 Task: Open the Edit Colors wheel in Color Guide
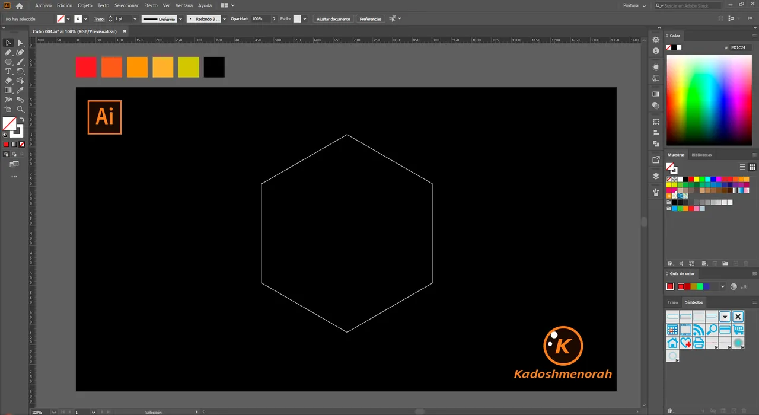pyautogui.click(x=734, y=286)
